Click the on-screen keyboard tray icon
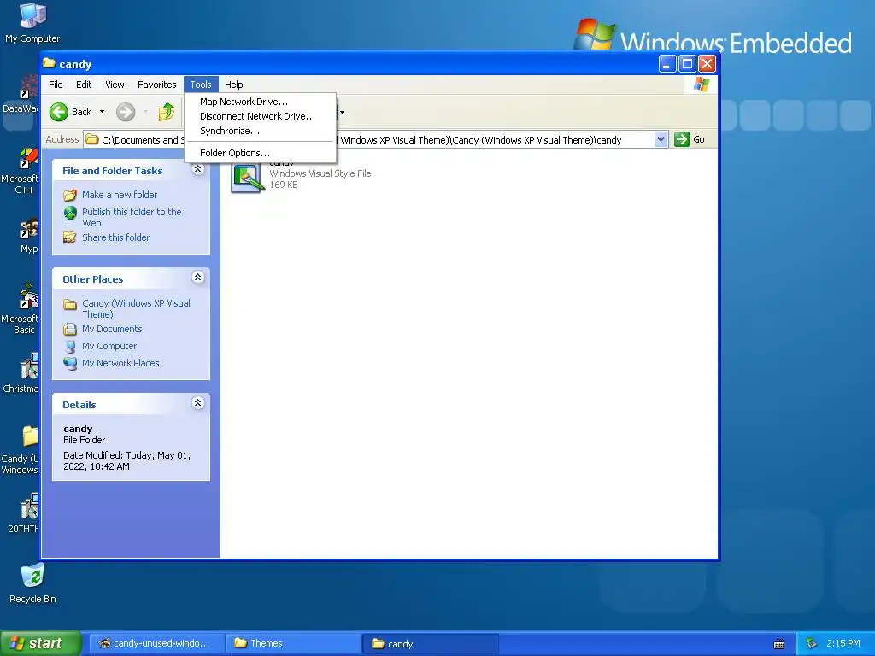The width and height of the screenshot is (875, 656). pyautogui.click(x=779, y=644)
